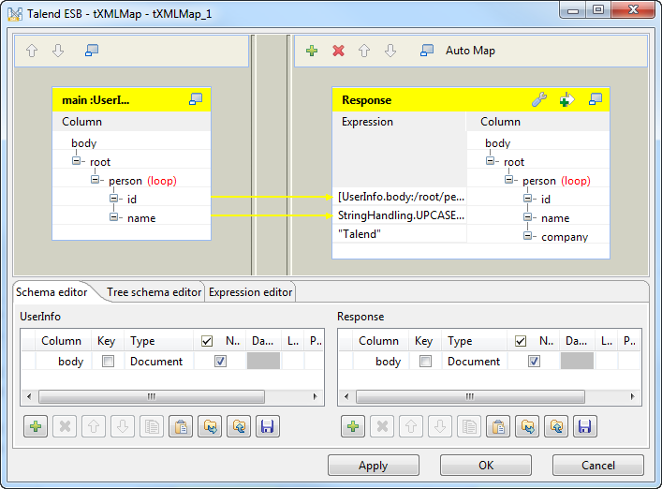
Task: Toggle Key checkbox for UserInfo body row
Action: pos(108,361)
